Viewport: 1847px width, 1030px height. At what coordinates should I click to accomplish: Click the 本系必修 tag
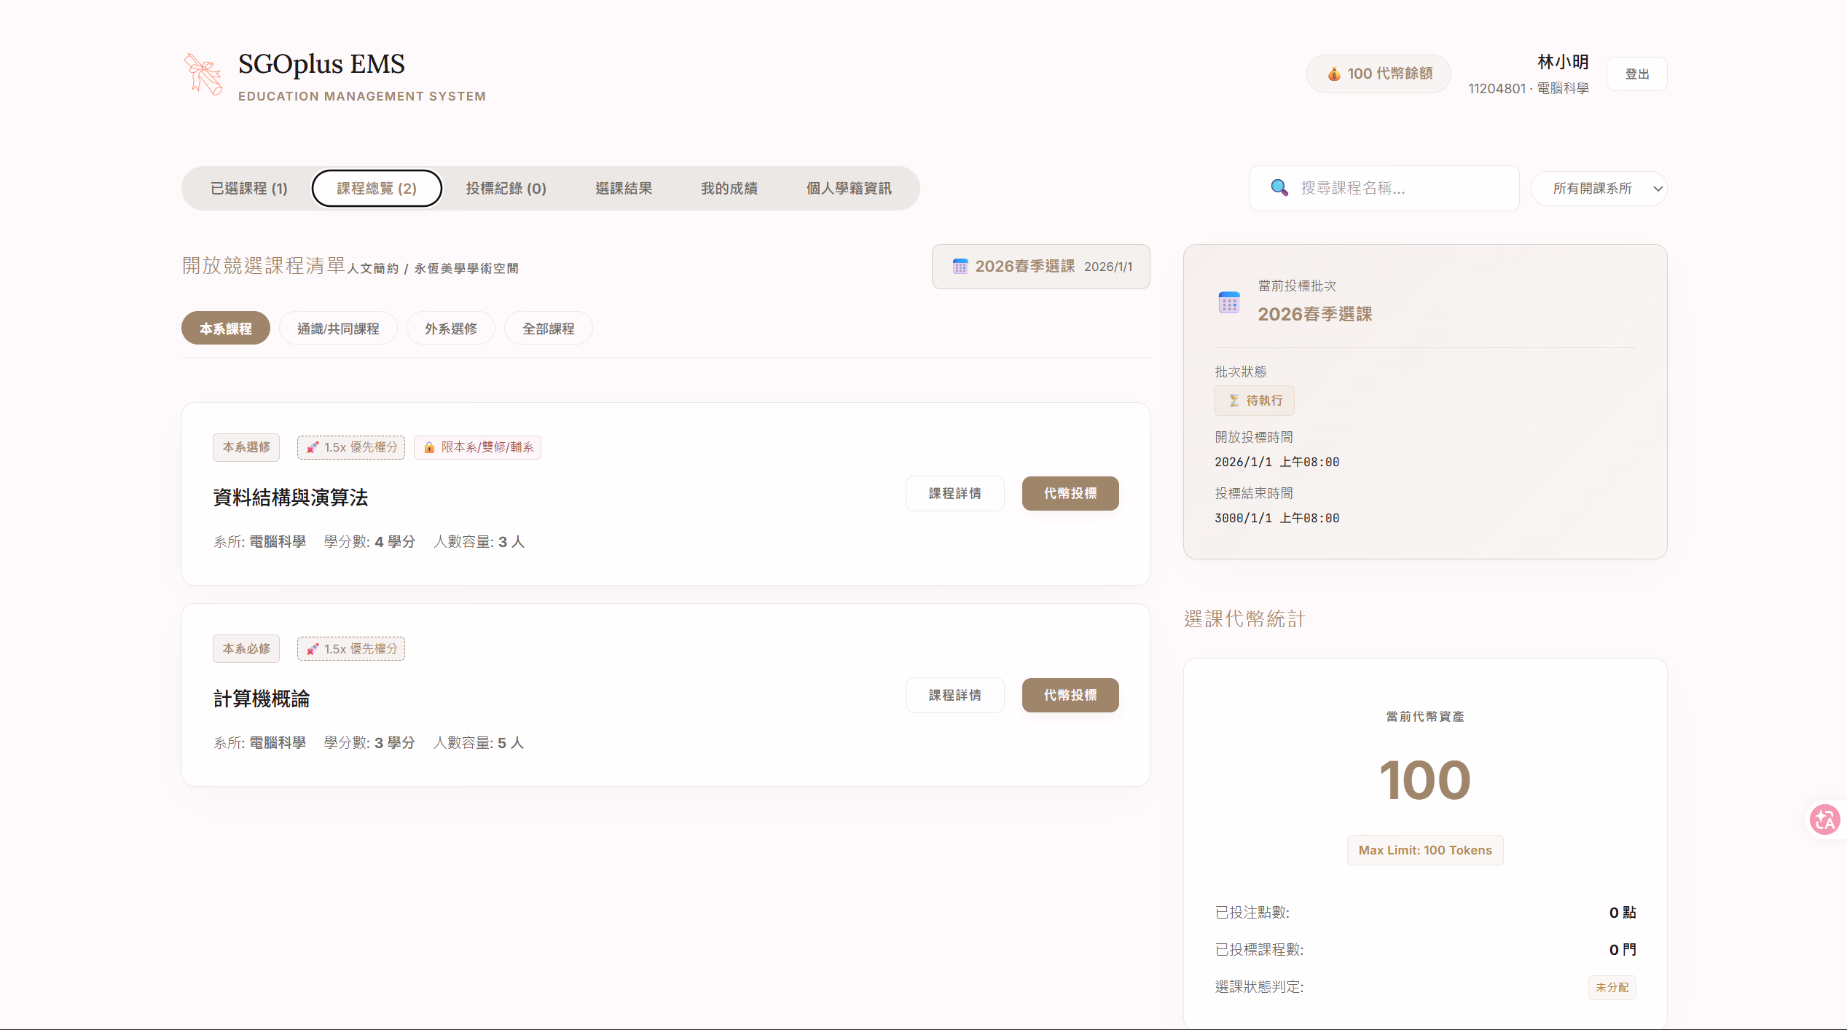point(246,649)
